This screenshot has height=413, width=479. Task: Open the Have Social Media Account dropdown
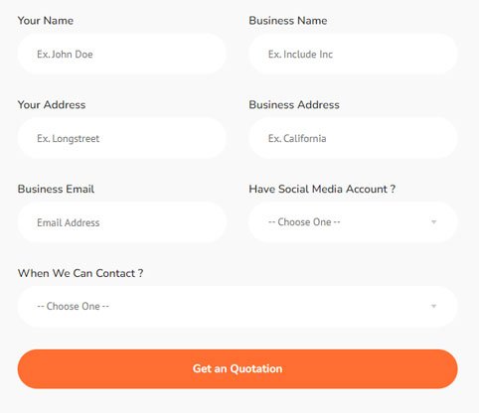click(353, 222)
